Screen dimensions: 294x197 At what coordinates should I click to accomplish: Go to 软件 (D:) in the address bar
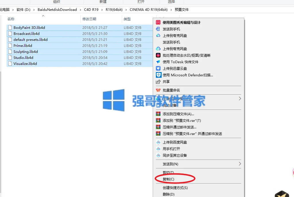tap(24, 9)
